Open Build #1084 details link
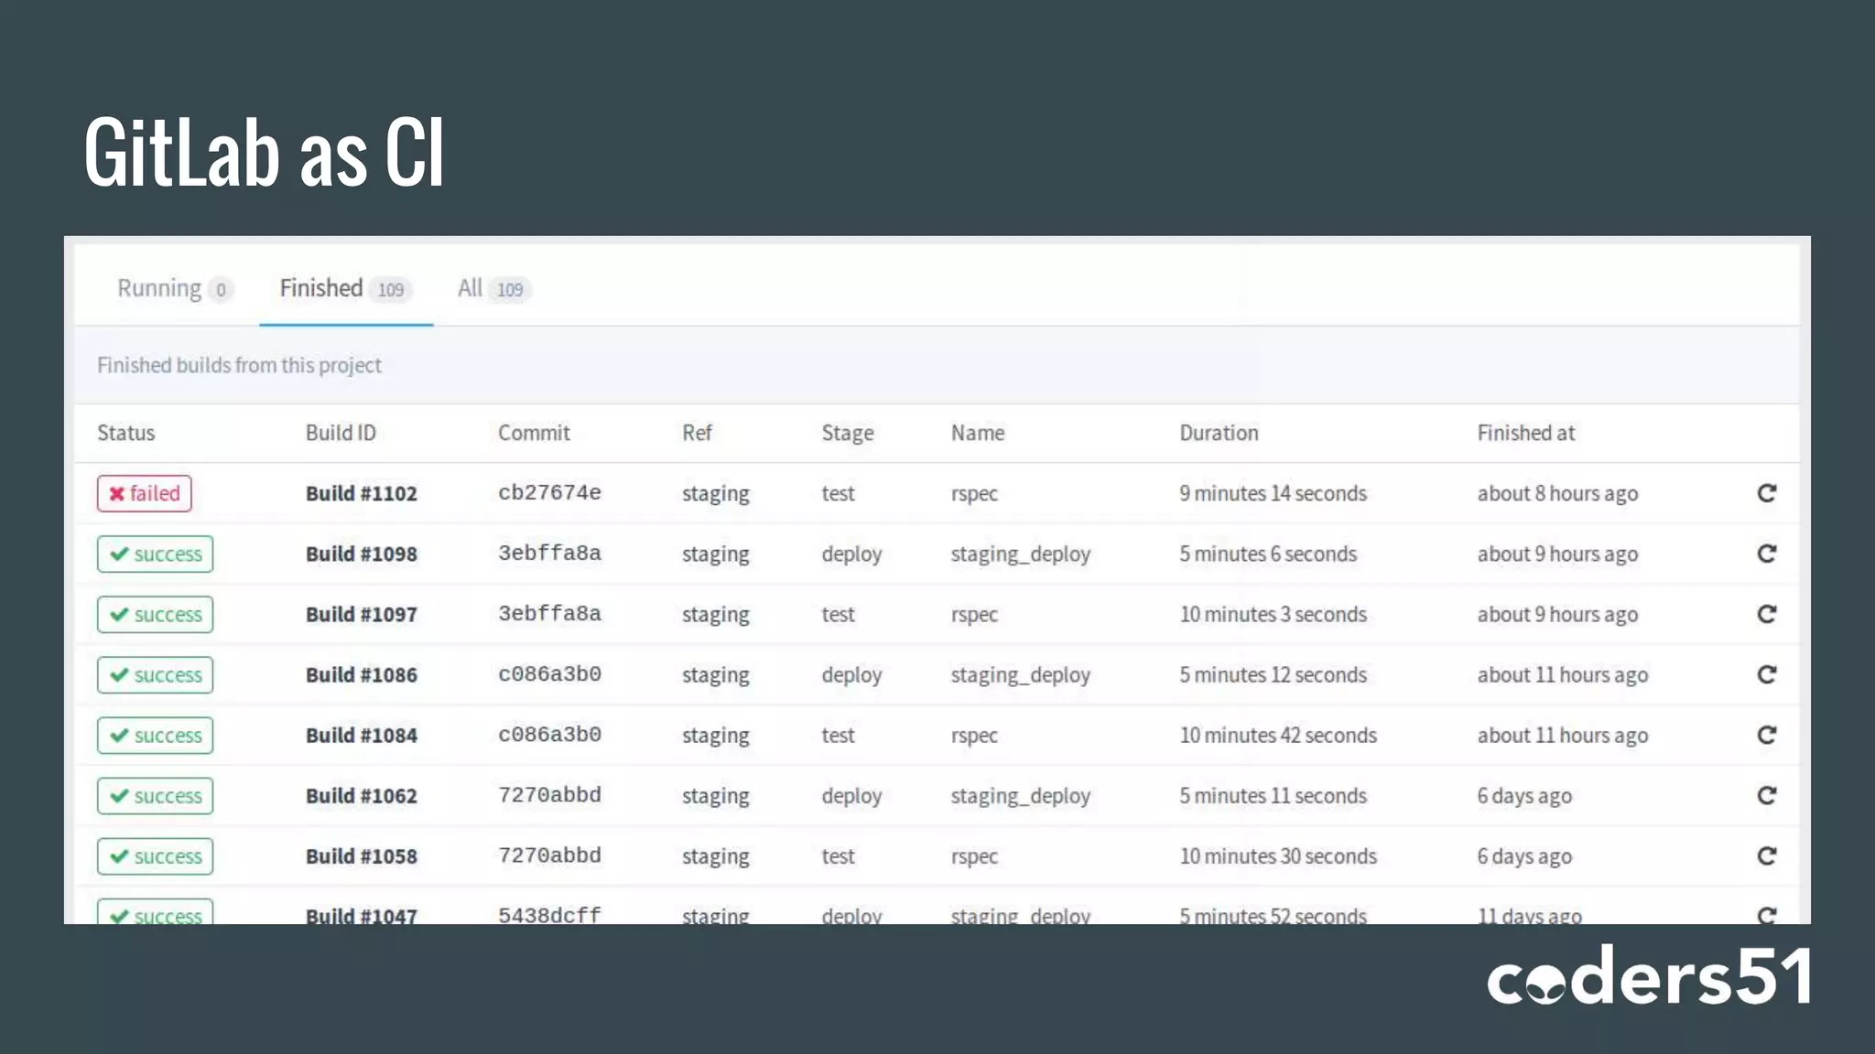1875x1054 pixels. (x=361, y=735)
